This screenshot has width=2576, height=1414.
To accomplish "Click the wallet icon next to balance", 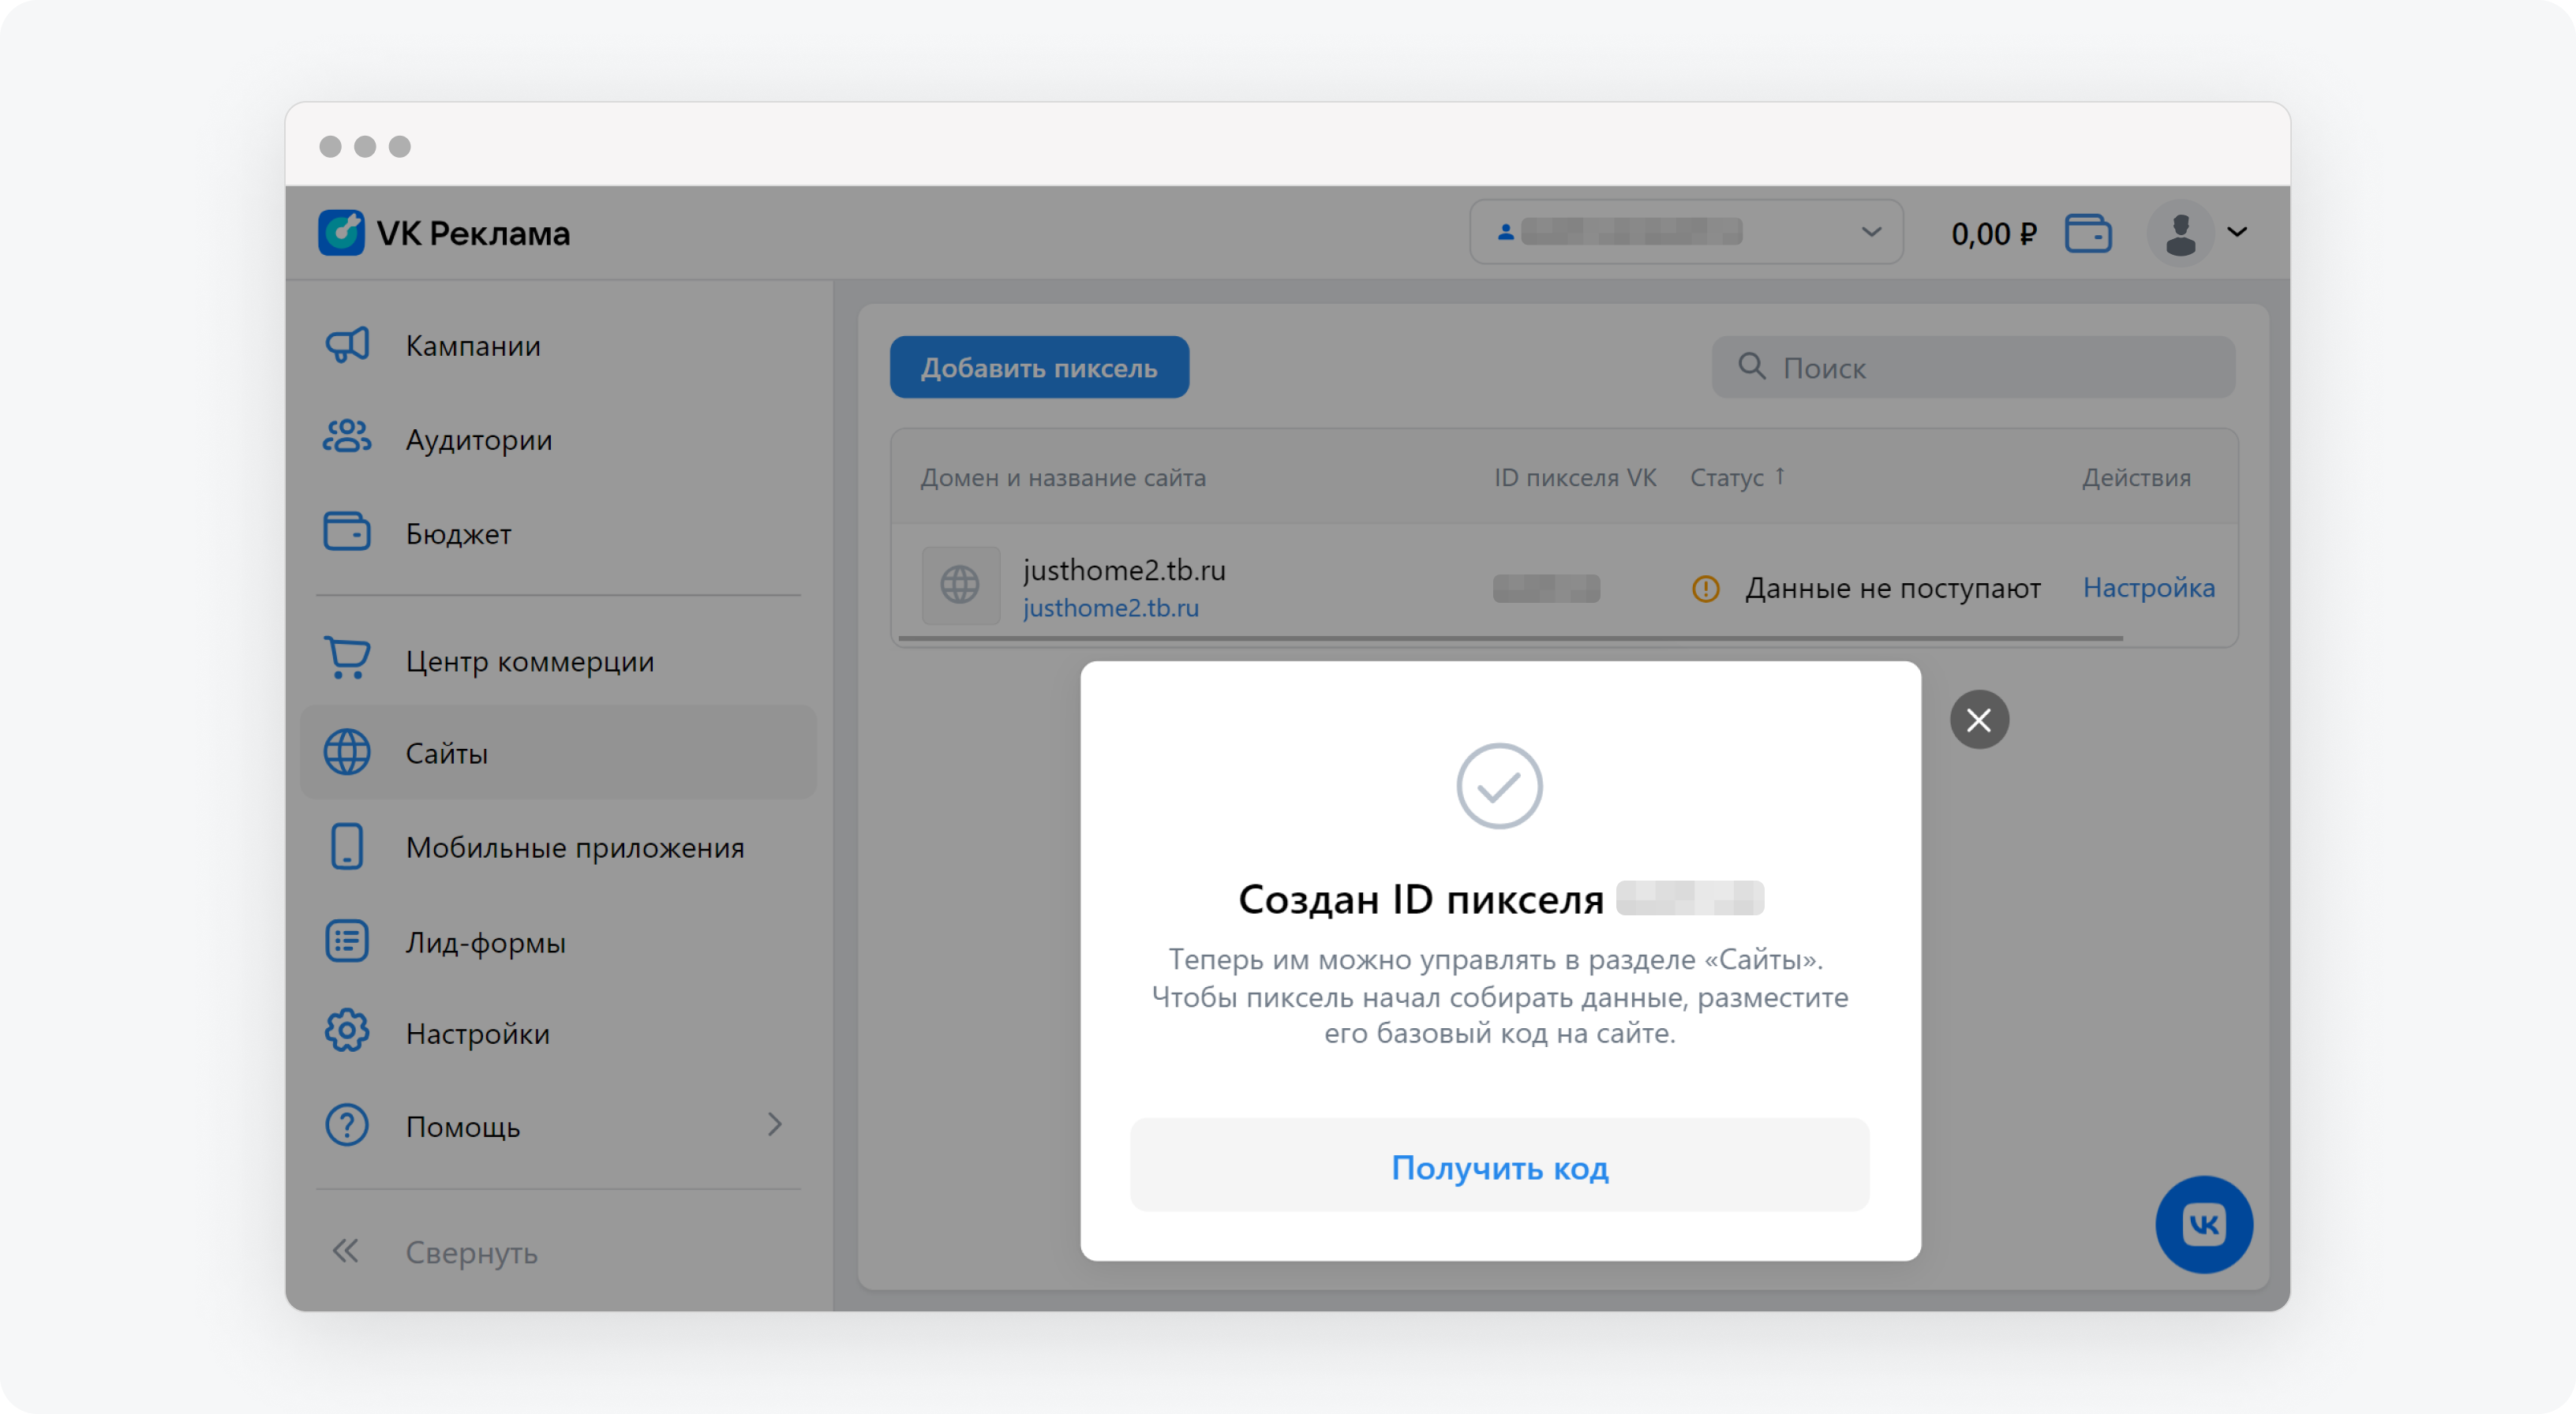I will point(2088,233).
